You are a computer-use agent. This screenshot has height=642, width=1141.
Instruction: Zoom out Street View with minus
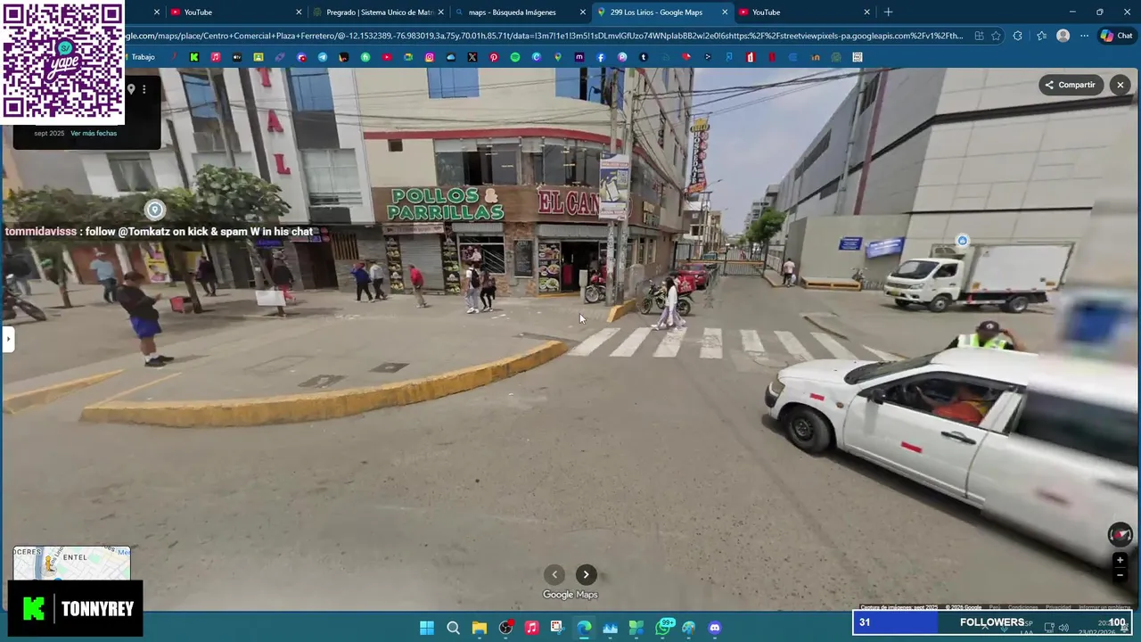[x=1120, y=575]
